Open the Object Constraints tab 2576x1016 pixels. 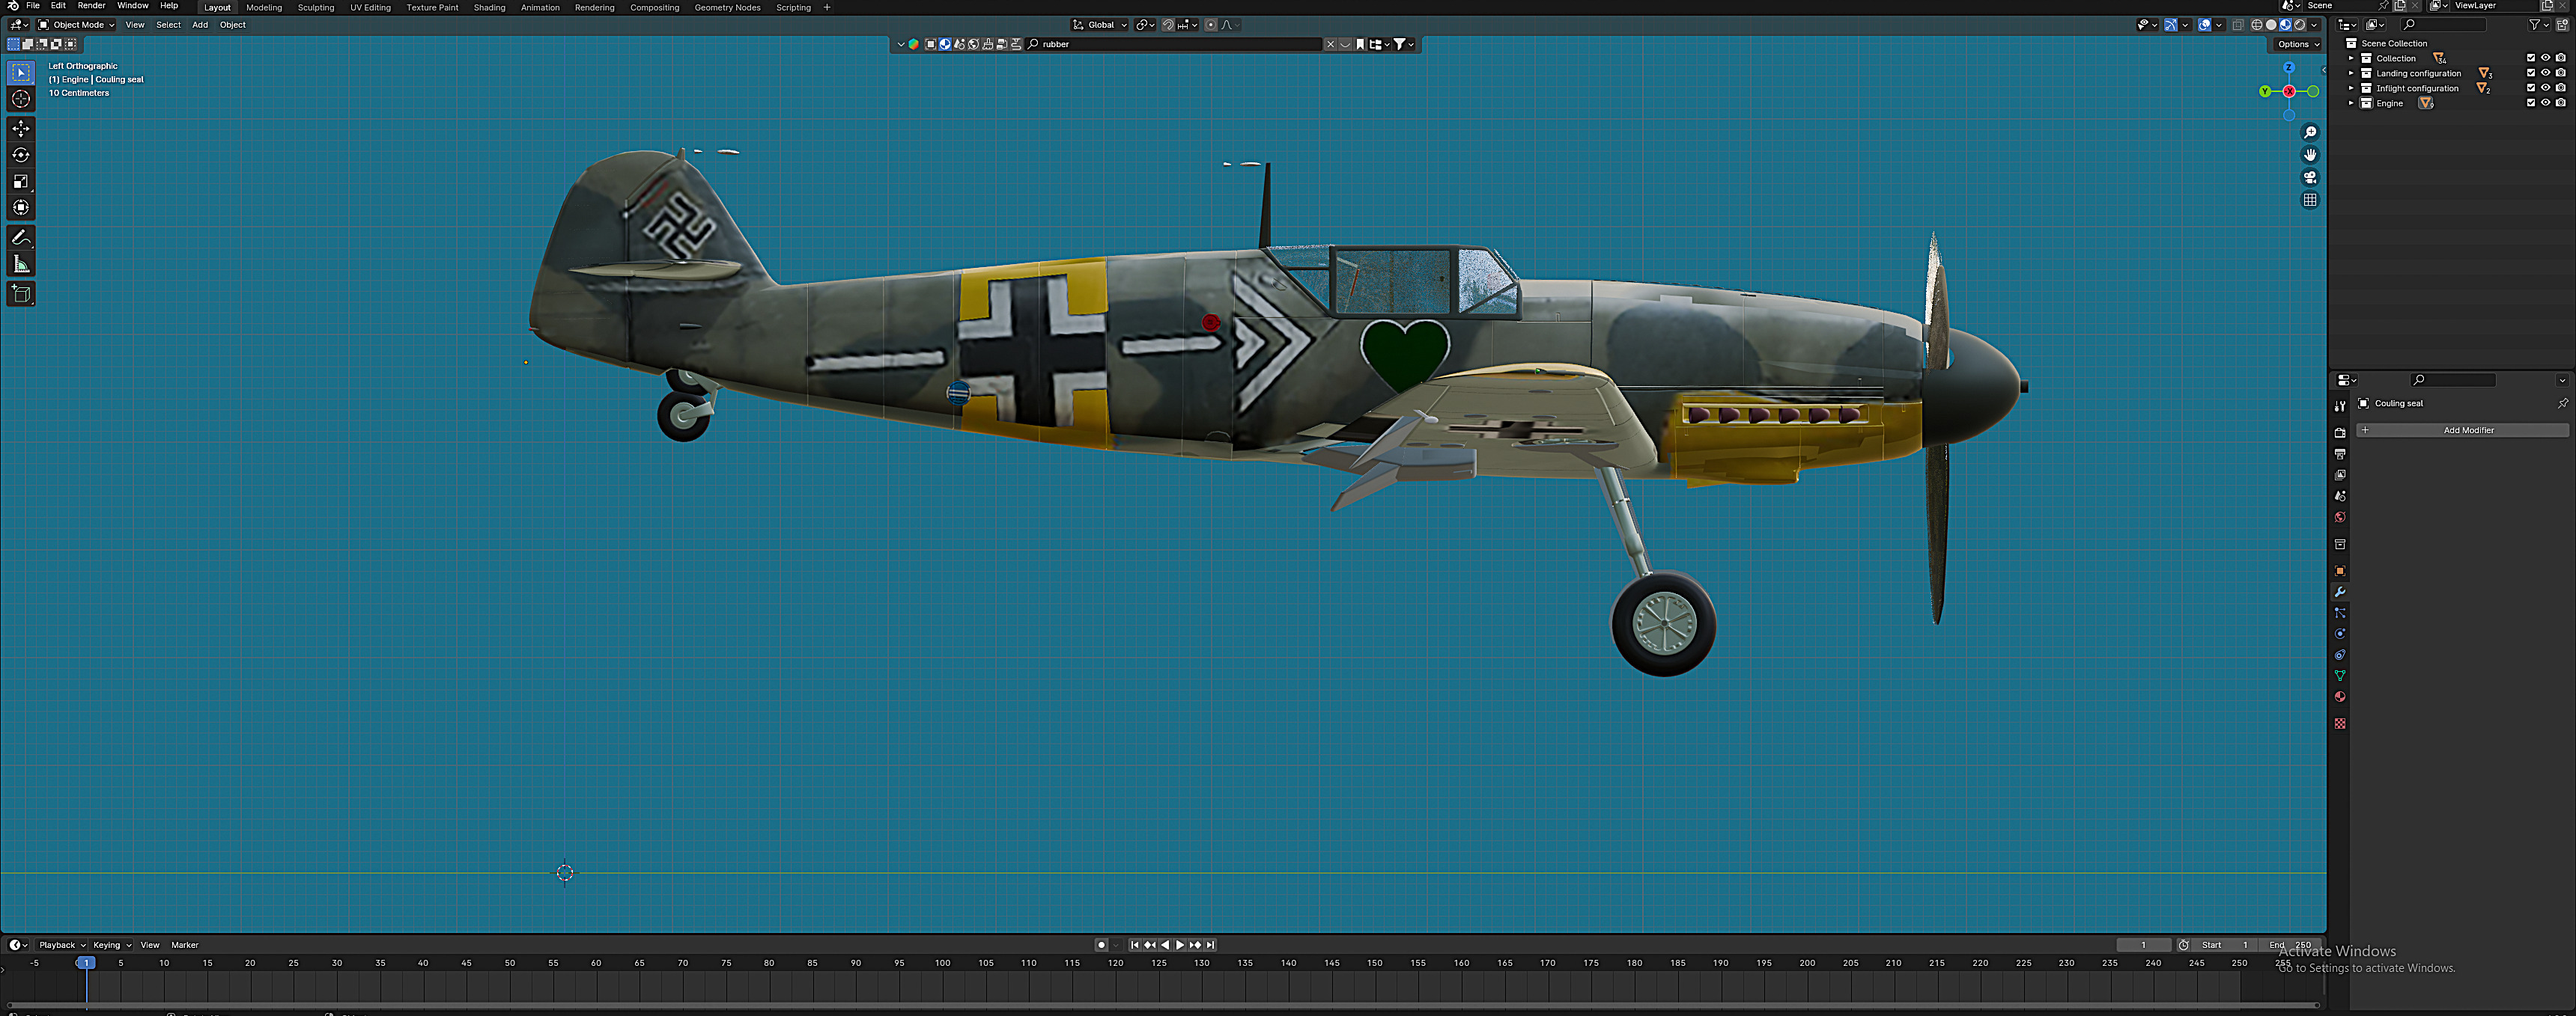pyautogui.click(x=2340, y=655)
